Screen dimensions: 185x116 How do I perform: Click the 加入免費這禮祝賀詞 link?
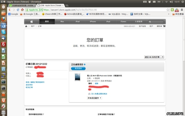(99, 94)
